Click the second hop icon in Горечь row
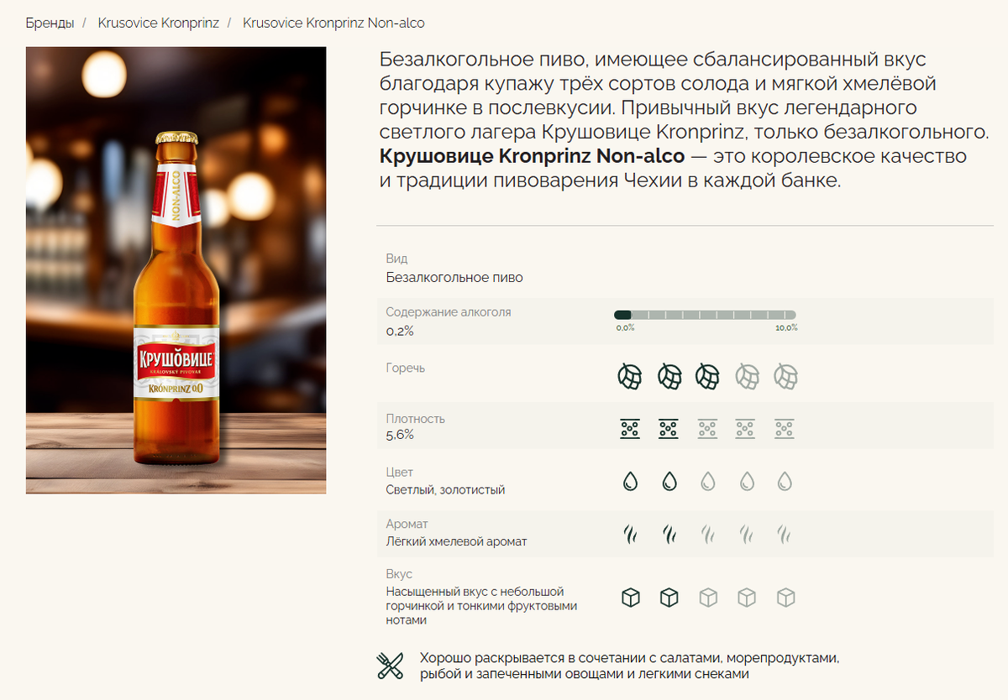Viewport: 1008px width, 700px height. point(669,377)
